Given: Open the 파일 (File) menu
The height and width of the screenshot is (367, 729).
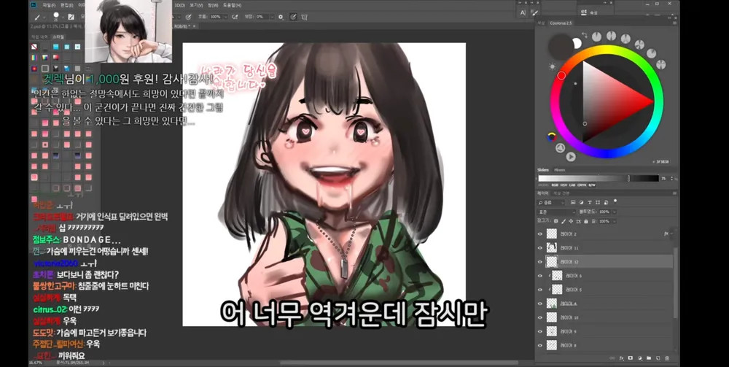Looking at the screenshot, I should pyautogui.click(x=48, y=5).
